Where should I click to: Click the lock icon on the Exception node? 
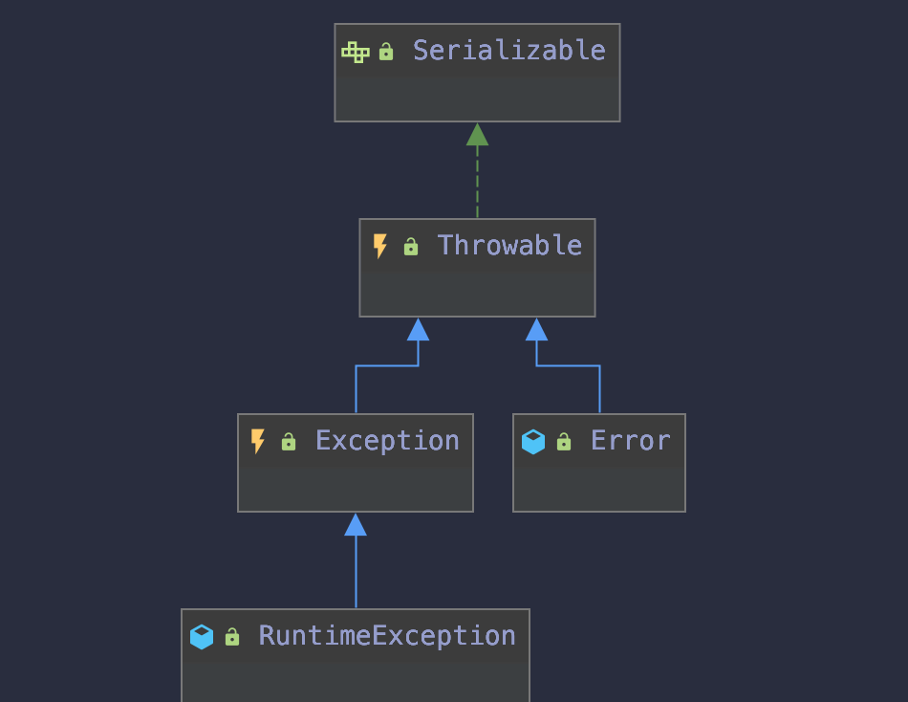(x=289, y=442)
